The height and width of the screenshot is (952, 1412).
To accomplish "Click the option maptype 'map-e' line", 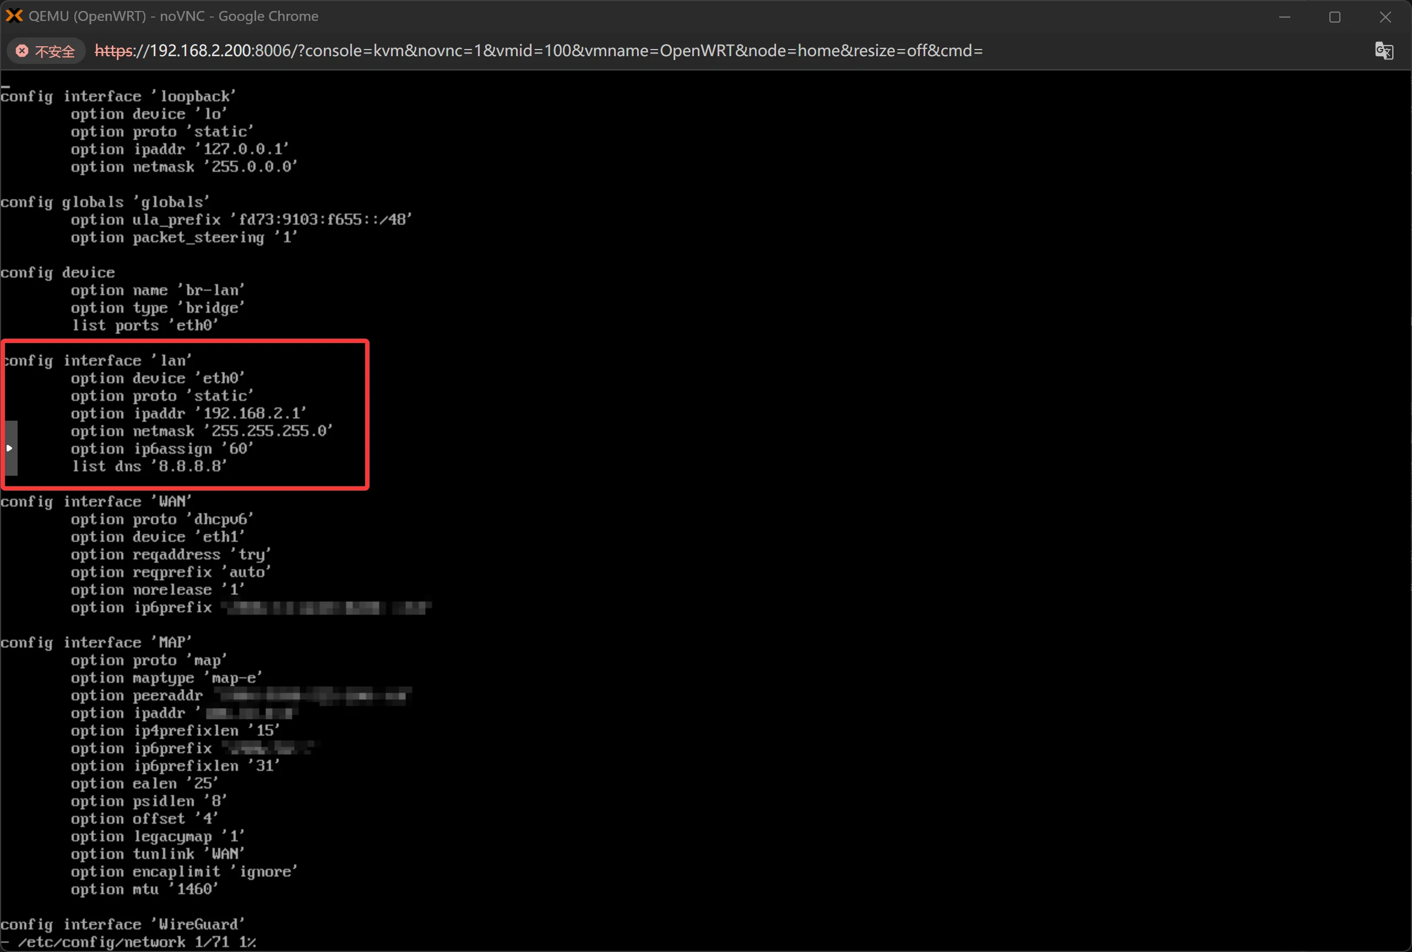I will [x=166, y=678].
